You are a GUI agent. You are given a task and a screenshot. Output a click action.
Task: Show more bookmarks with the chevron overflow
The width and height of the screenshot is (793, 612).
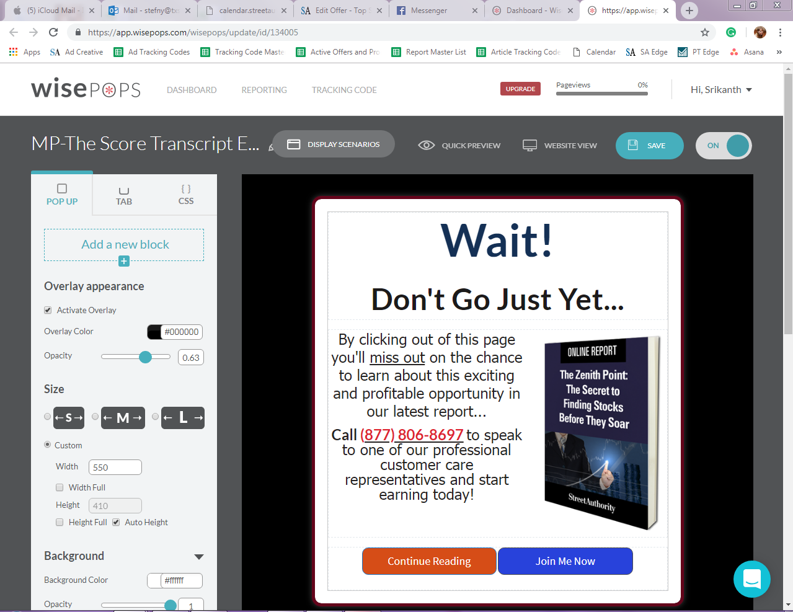point(779,52)
